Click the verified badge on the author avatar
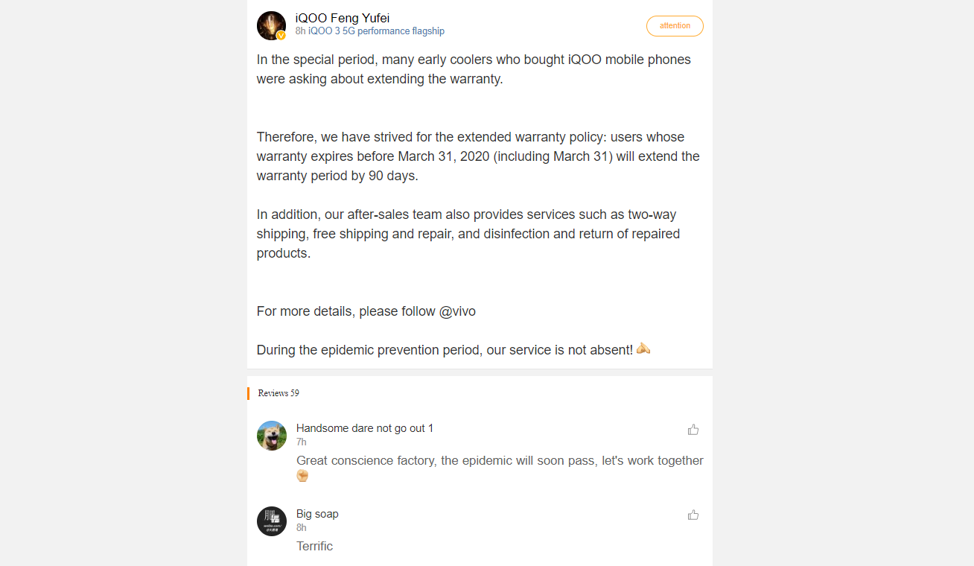This screenshot has height=566, width=974. (x=281, y=35)
